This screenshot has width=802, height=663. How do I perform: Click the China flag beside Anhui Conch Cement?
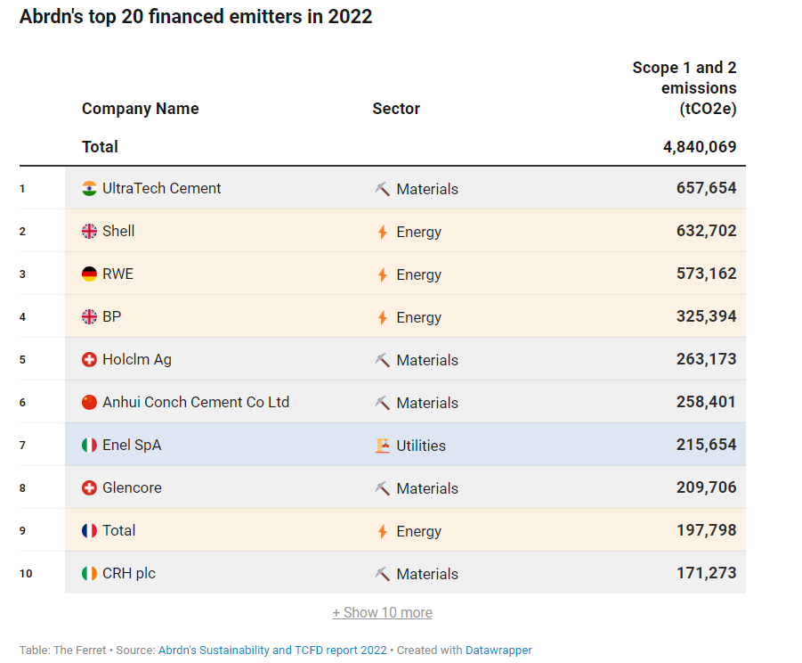click(89, 402)
